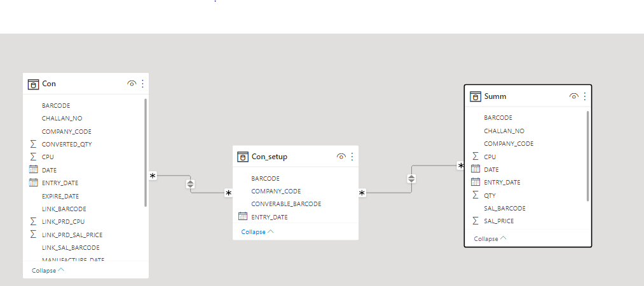Click the Con table title text
This screenshot has height=286, width=644.
pos(49,84)
